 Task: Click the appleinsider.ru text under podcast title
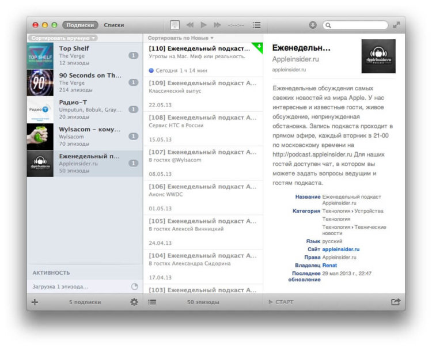[x=289, y=70]
